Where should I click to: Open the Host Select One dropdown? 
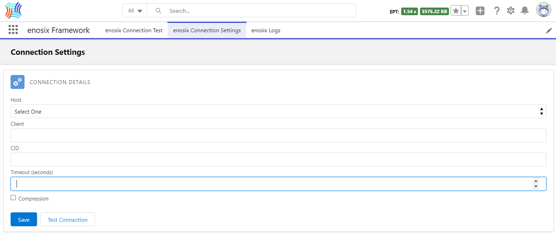point(278,112)
